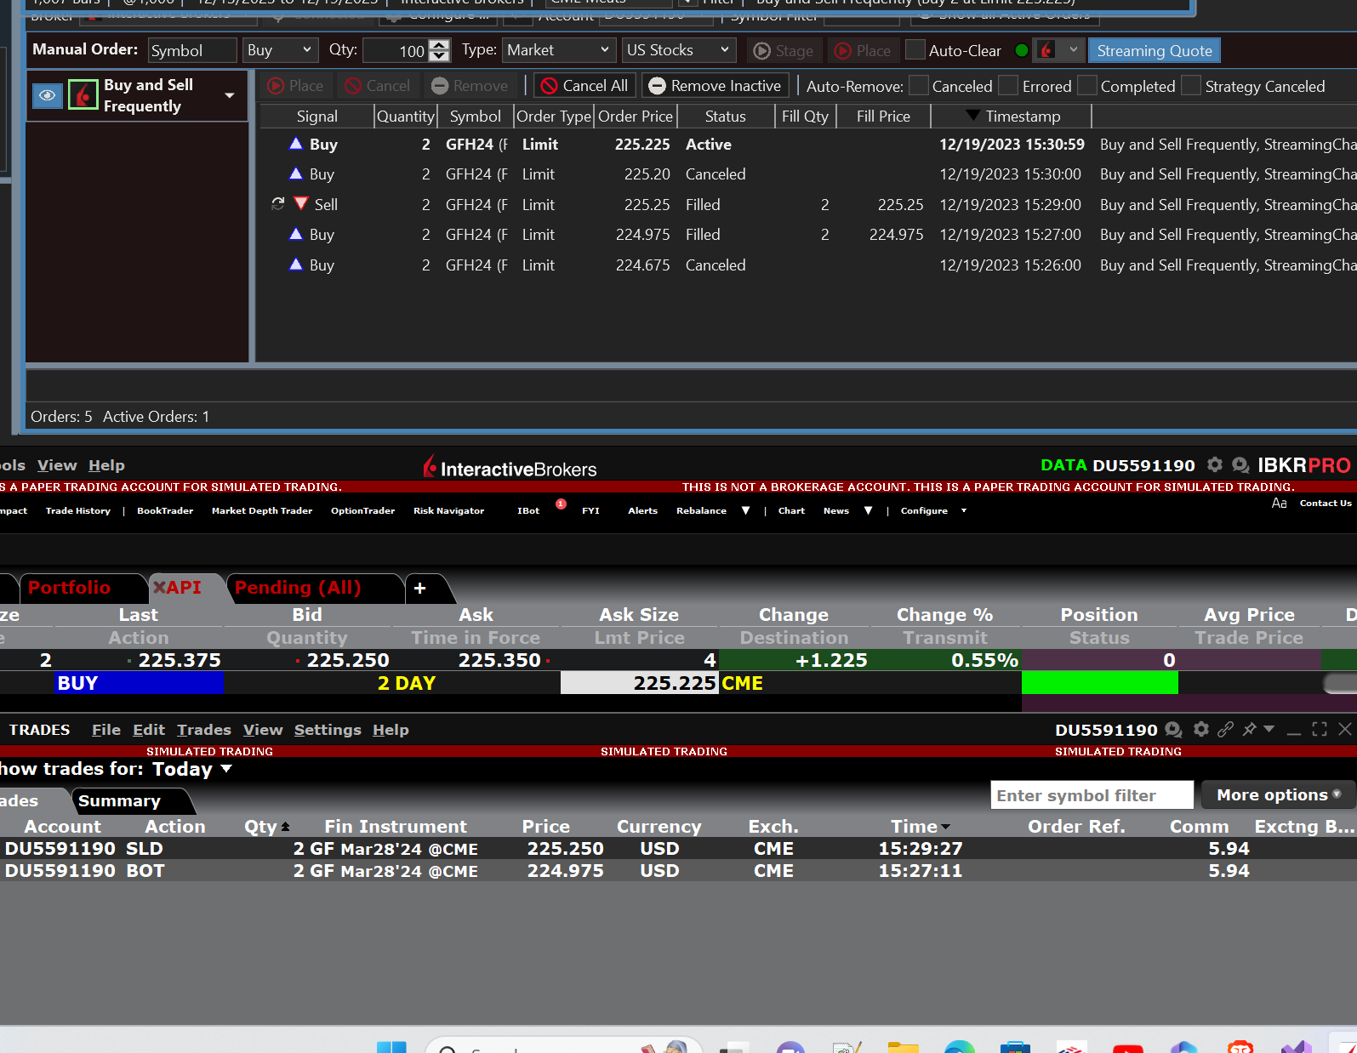Expand the Configure dropdown arrow in TWS toolbar
The width and height of the screenshot is (1357, 1053).
[964, 511]
